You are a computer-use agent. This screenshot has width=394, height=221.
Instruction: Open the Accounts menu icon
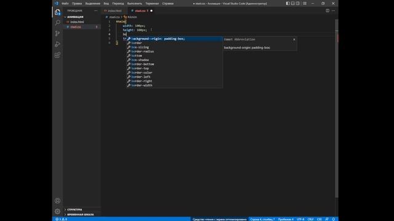pyautogui.click(x=57, y=201)
